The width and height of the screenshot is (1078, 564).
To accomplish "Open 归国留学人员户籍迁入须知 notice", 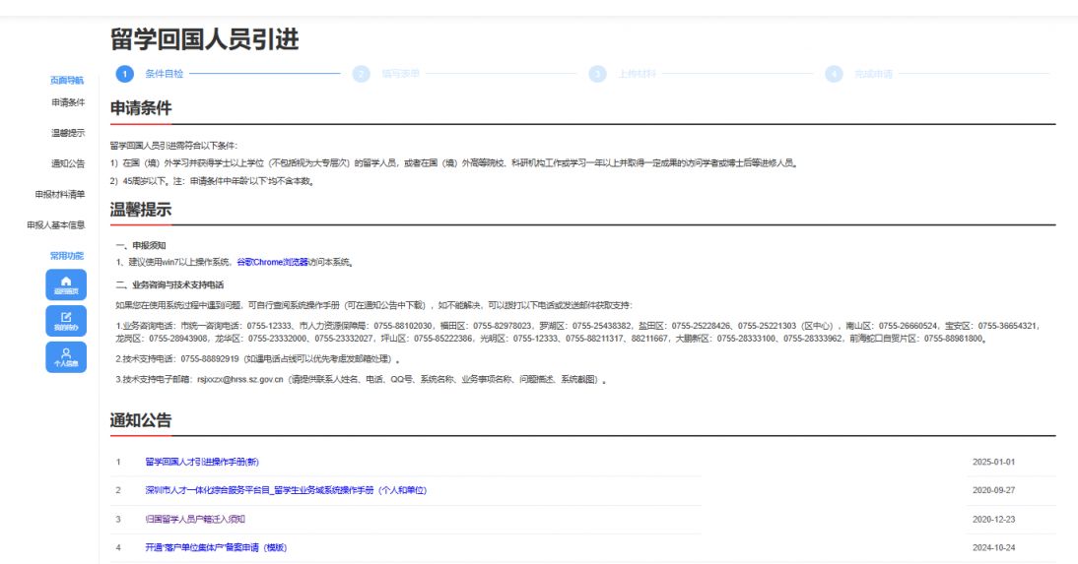I will point(194,519).
